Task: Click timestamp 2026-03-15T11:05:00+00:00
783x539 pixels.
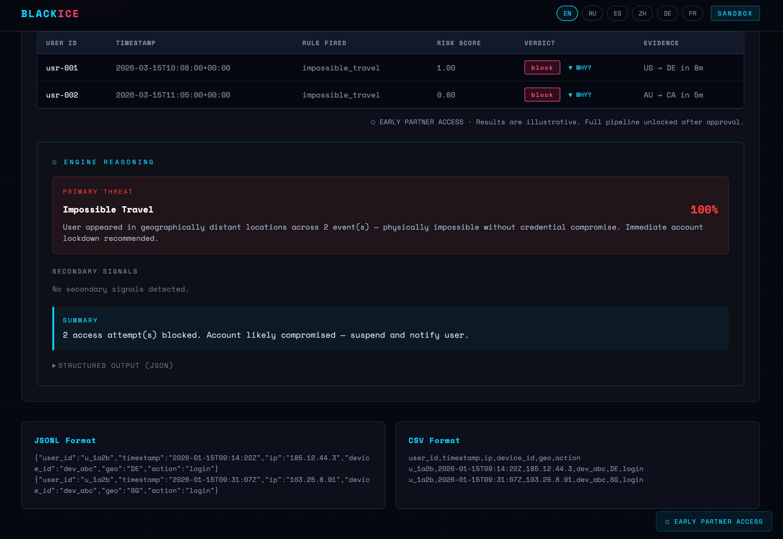Action: pos(173,95)
